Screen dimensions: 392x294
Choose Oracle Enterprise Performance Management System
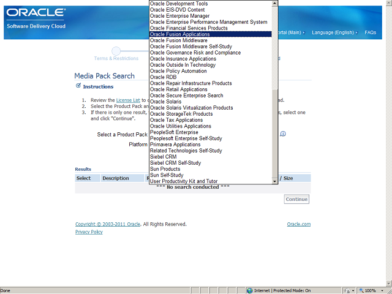pos(211,22)
